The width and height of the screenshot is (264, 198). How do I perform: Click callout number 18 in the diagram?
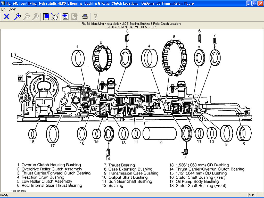32,142
